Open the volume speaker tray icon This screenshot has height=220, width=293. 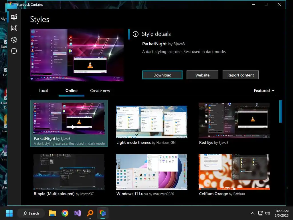[268, 213]
